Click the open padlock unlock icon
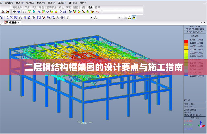Screen dimensions: 207x134 click(x=129, y=18)
